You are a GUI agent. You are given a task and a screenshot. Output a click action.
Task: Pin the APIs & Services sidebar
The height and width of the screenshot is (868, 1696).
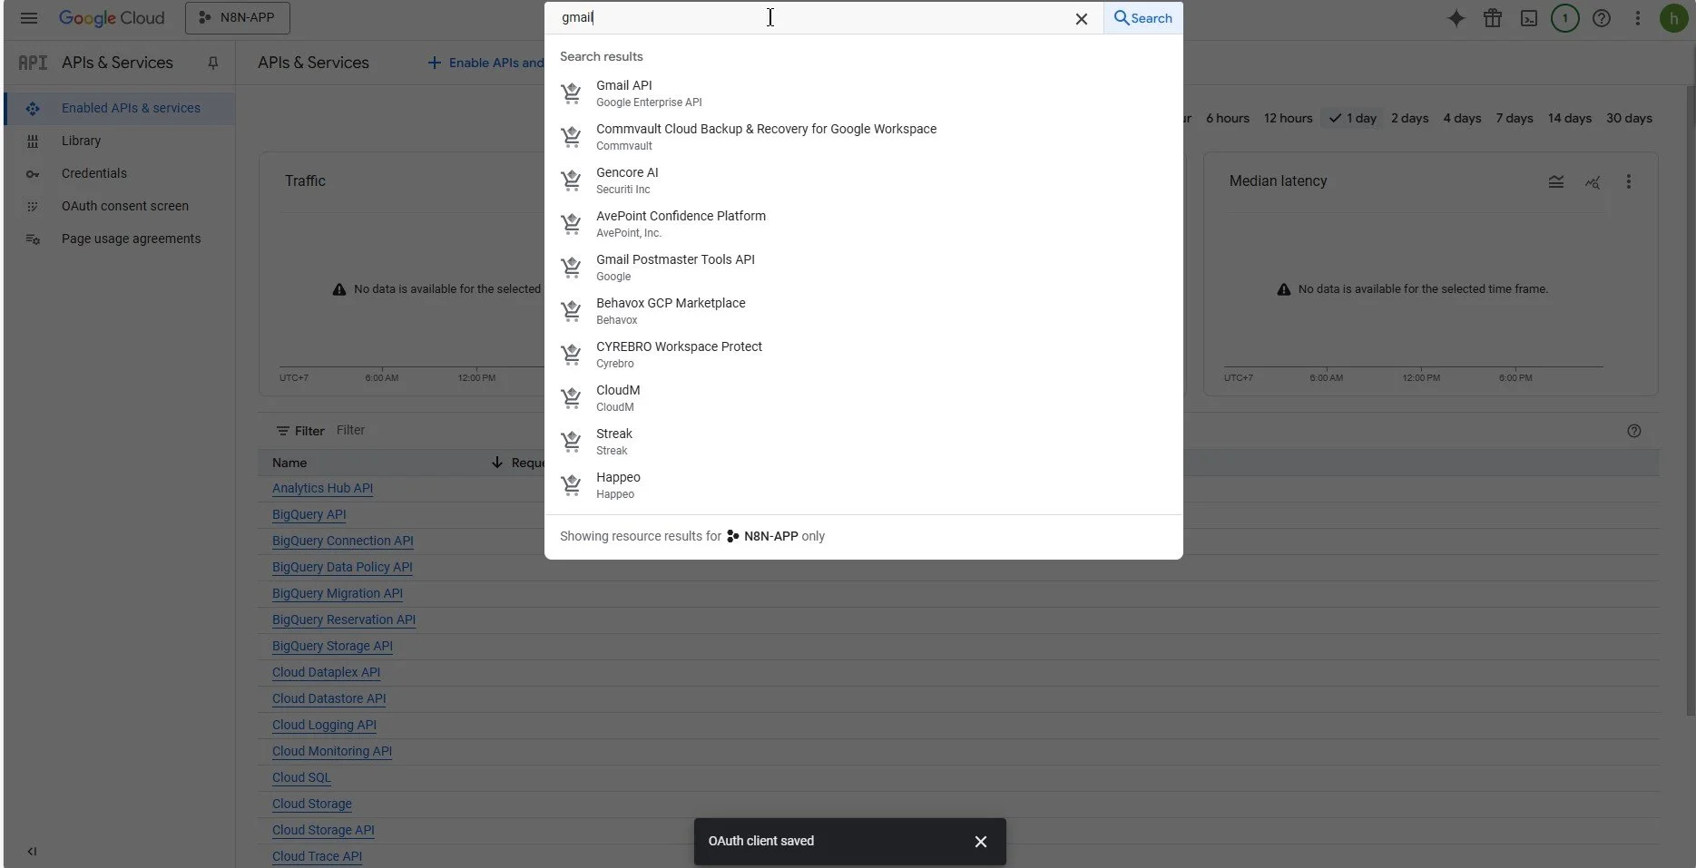(x=213, y=63)
